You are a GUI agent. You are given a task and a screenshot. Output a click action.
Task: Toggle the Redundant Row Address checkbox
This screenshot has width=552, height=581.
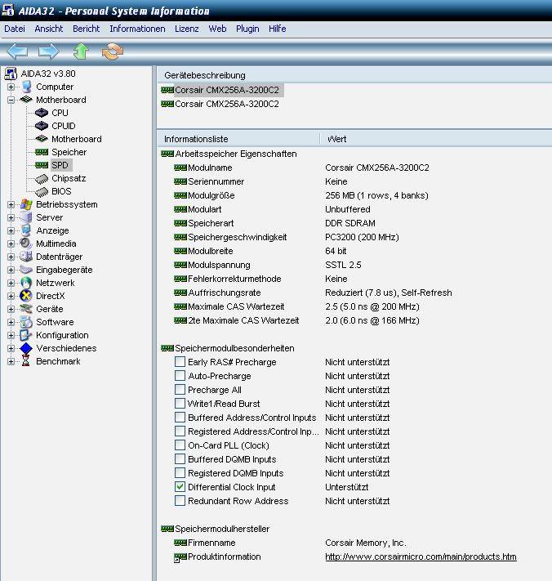pyautogui.click(x=180, y=501)
